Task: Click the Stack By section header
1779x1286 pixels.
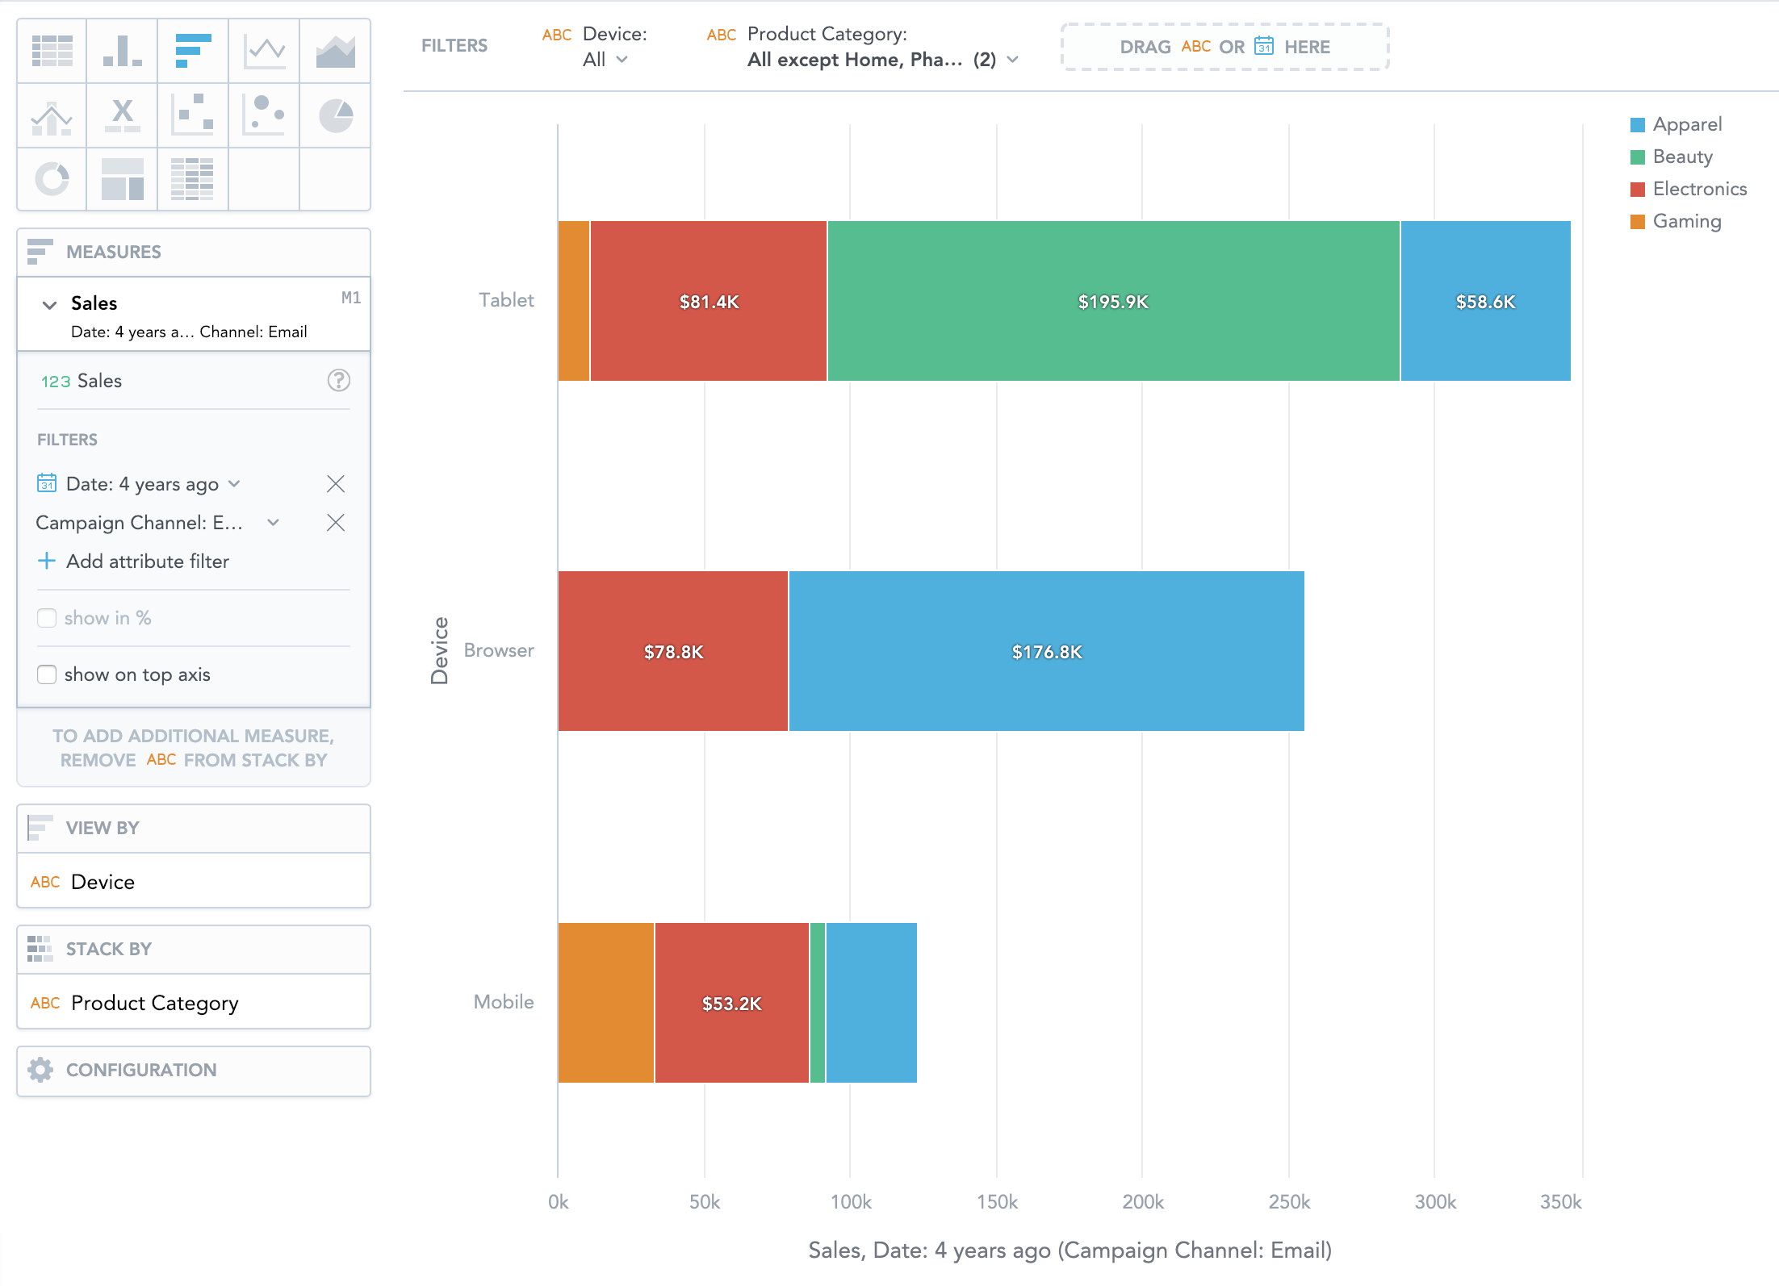Action: (x=194, y=950)
